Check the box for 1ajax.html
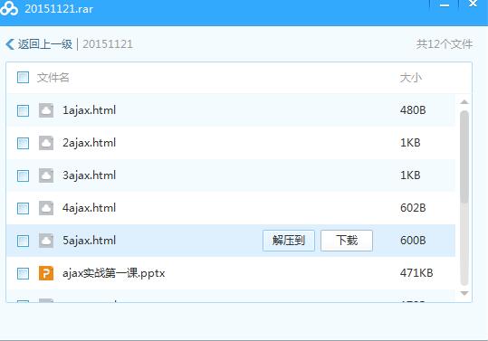 23,110
